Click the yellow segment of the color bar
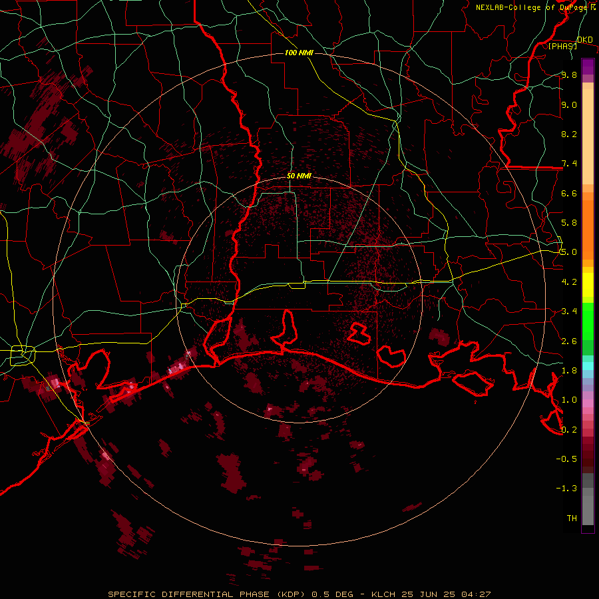The image size is (599, 599). [588, 285]
